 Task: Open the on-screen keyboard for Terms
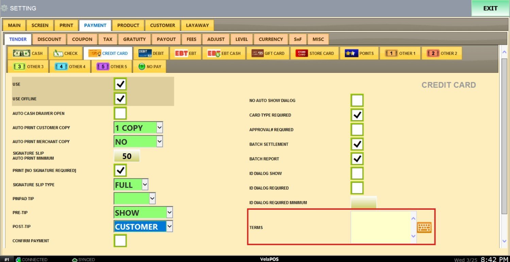424,227
